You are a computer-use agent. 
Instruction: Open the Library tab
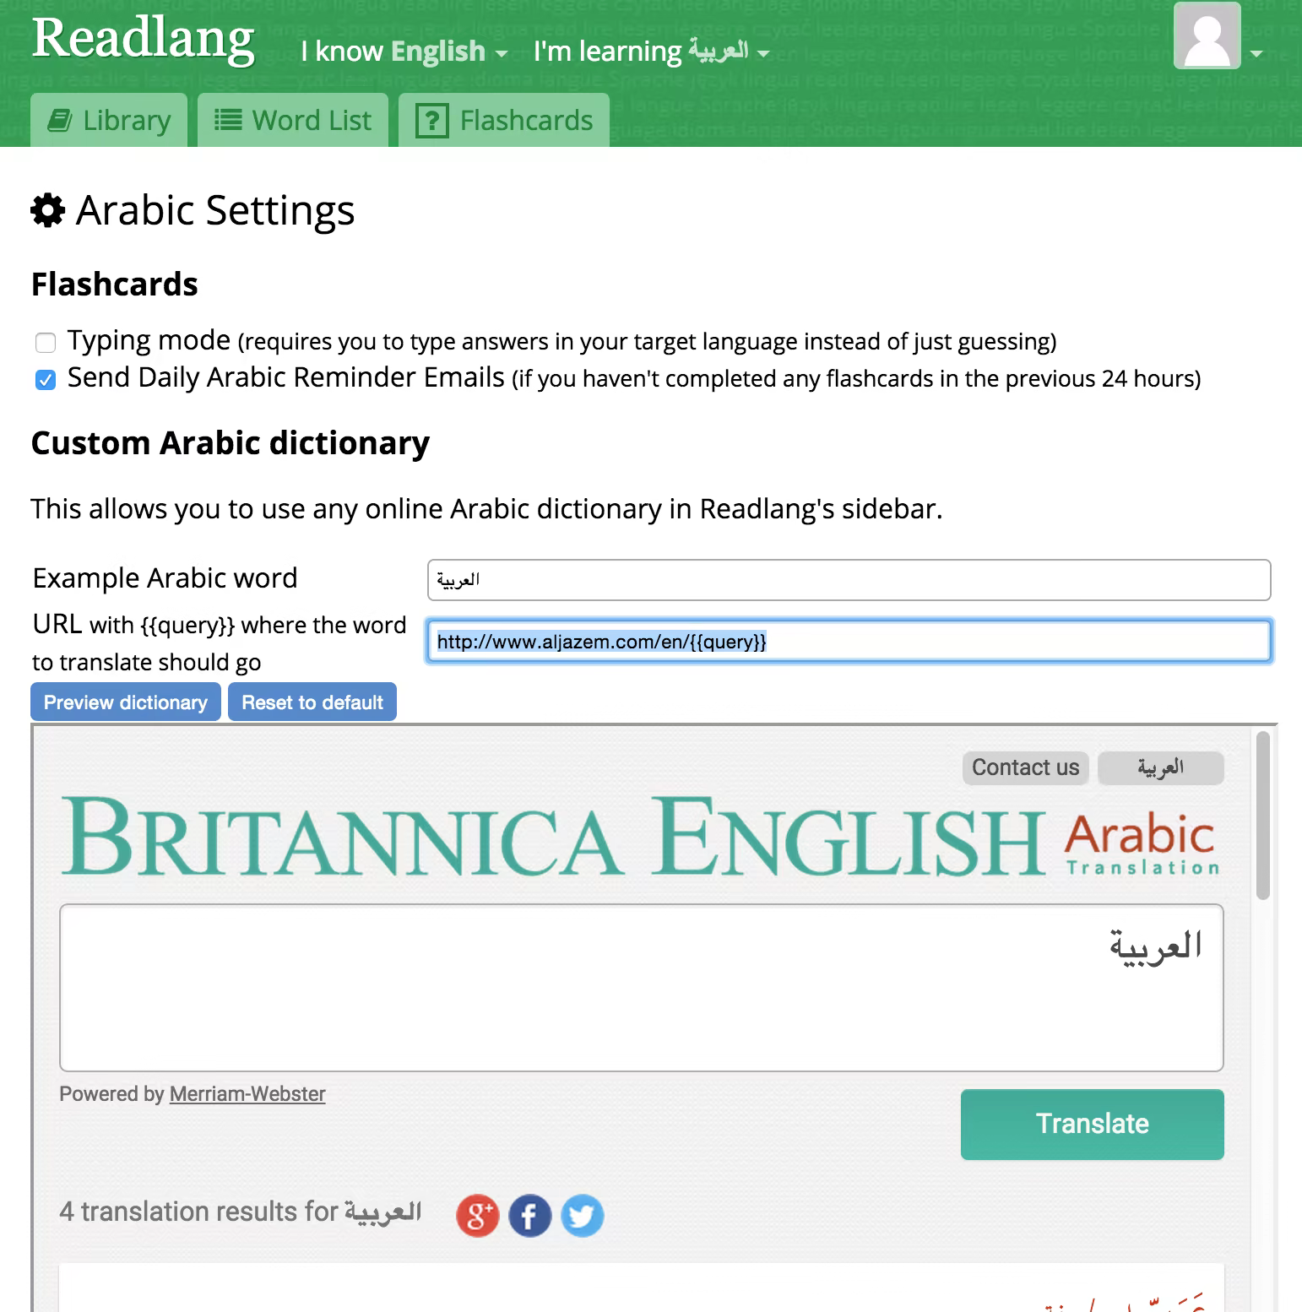tap(109, 121)
